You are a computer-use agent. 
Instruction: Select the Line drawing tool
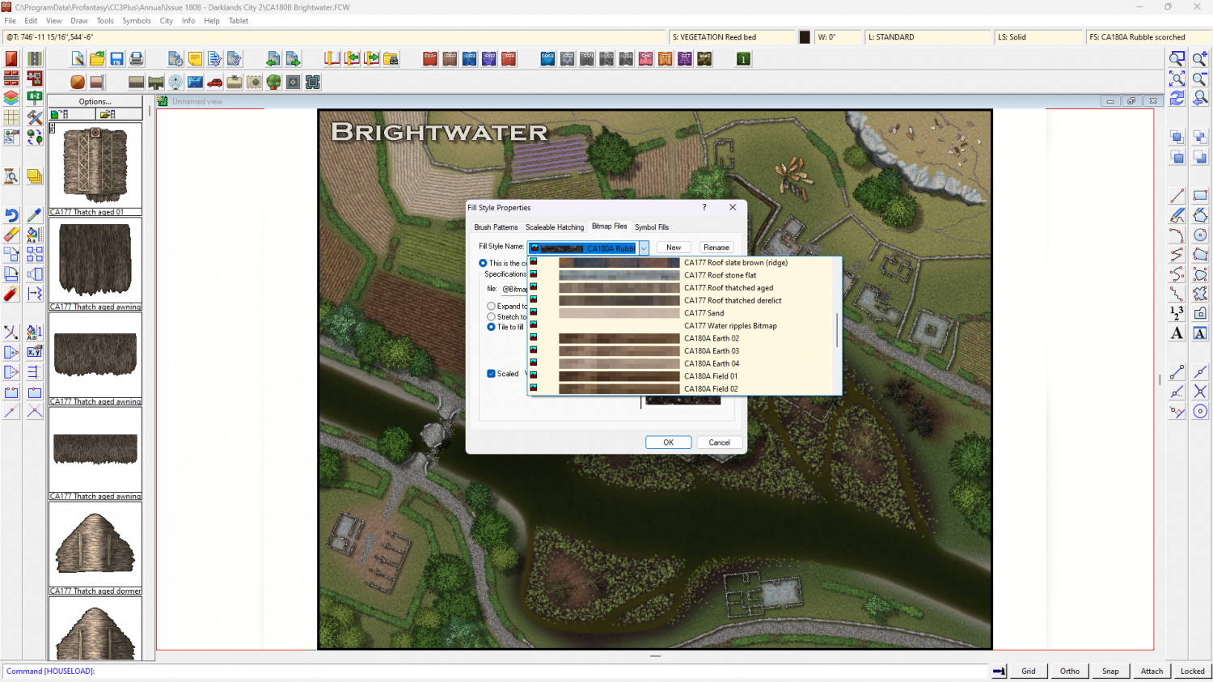pyautogui.click(x=1177, y=196)
